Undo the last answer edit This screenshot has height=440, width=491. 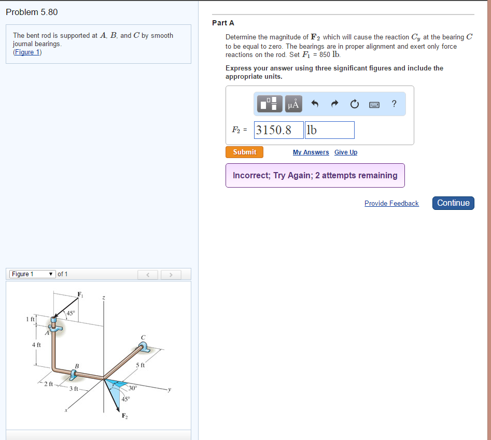pyautogui.click(x=315, y=104)
